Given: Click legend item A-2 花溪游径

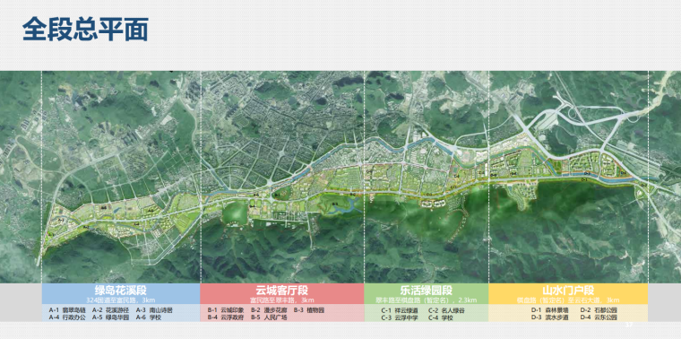Looking at the screenshot, I should coord(110,310).
